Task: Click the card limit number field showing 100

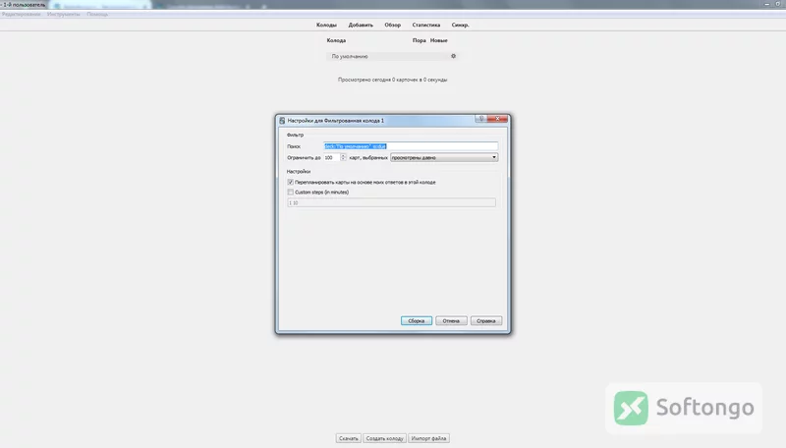Action: pos(332,157)
